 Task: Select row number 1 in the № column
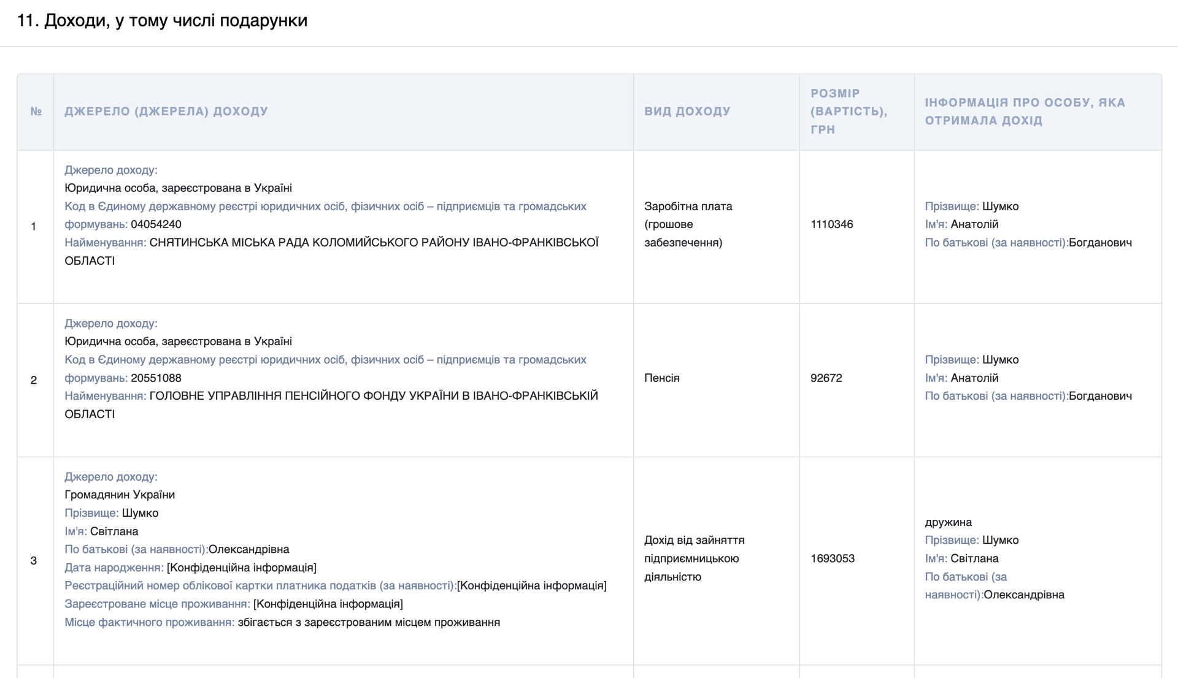(x=34, y=227)
